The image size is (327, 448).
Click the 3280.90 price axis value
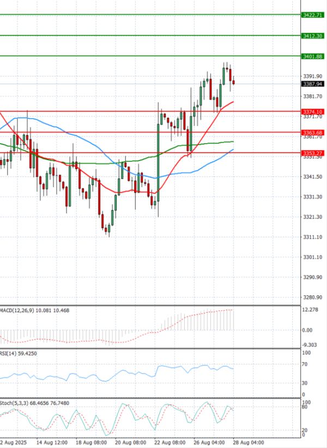pos(313,297)
